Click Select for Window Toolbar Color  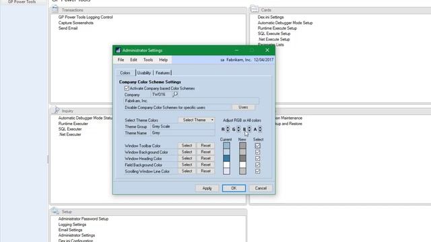click(187, 145)
